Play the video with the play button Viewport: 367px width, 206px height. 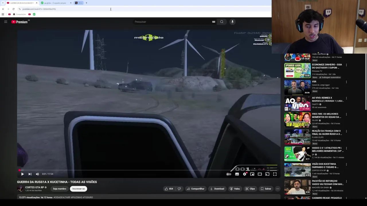tap(22, 174)
